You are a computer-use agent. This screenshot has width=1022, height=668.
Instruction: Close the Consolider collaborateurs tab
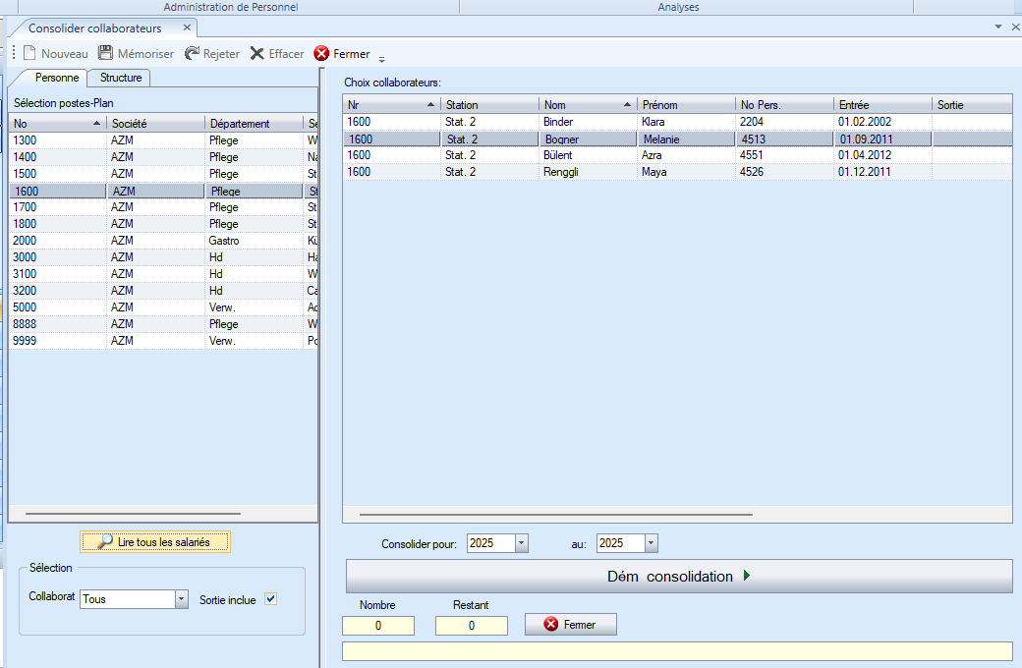point(187,28)
